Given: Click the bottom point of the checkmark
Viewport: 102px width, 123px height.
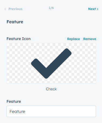Looking at the screenshot, I should 46,77.
